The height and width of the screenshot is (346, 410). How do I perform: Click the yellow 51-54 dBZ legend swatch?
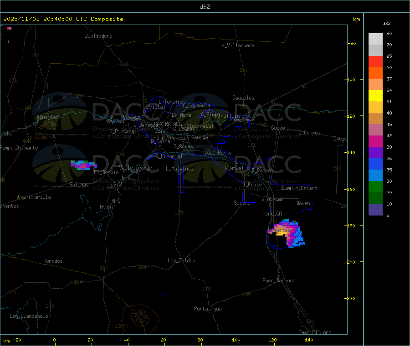click(375, 96)
